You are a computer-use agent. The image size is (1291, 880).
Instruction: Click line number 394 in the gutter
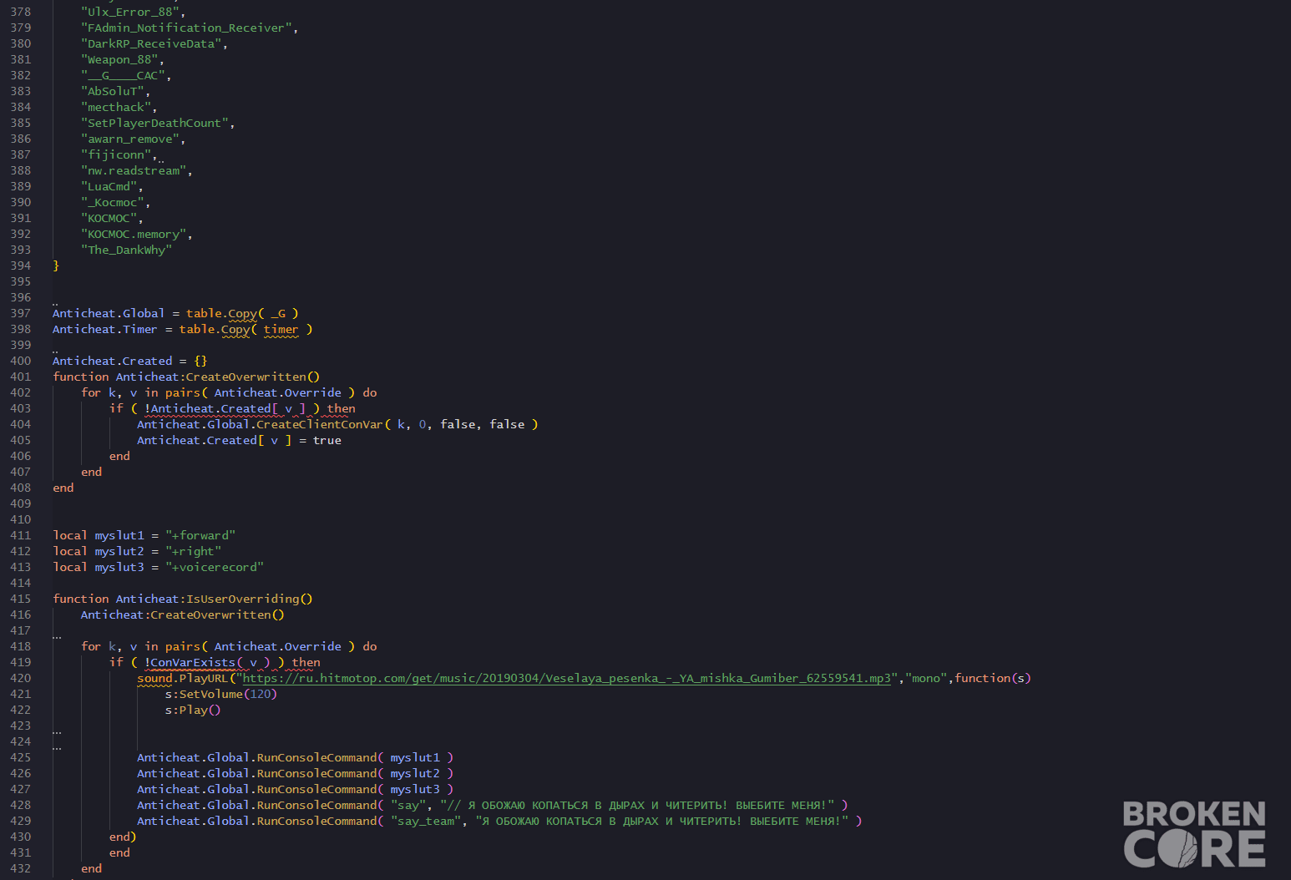[x=21, y=266]
